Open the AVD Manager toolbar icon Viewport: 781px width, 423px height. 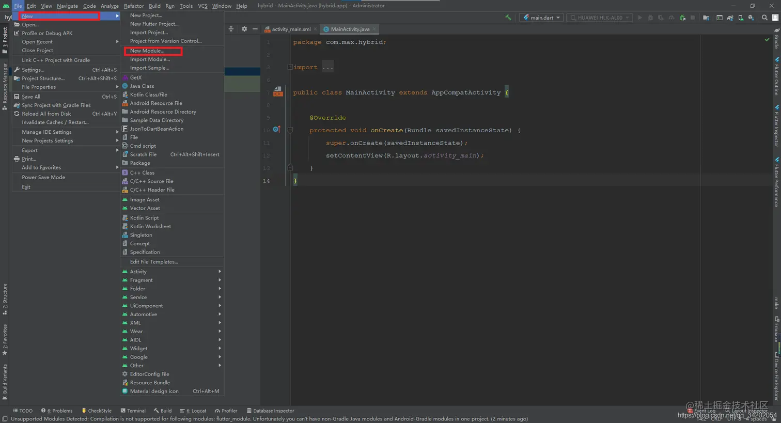pyautogui.click(x=741, y=18)
